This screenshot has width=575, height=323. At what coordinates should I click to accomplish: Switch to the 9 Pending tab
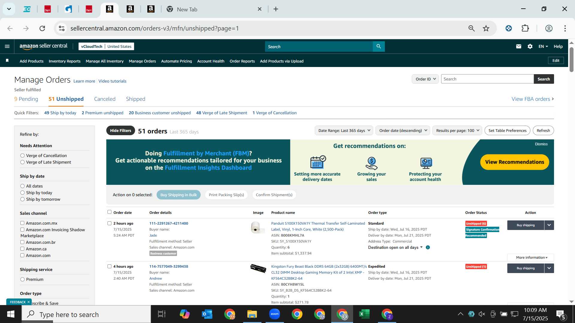point(26,99)
